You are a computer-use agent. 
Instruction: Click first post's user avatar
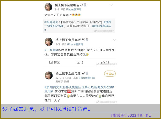pyautogui.click(x=48, y=7)
